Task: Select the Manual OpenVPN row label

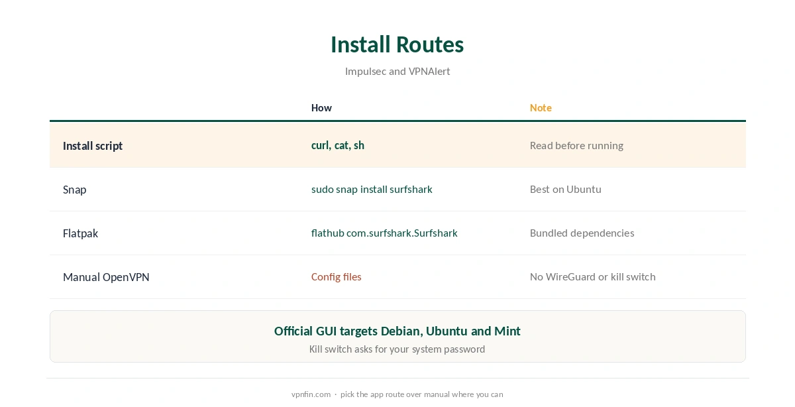Action: [x=106, y=277]
